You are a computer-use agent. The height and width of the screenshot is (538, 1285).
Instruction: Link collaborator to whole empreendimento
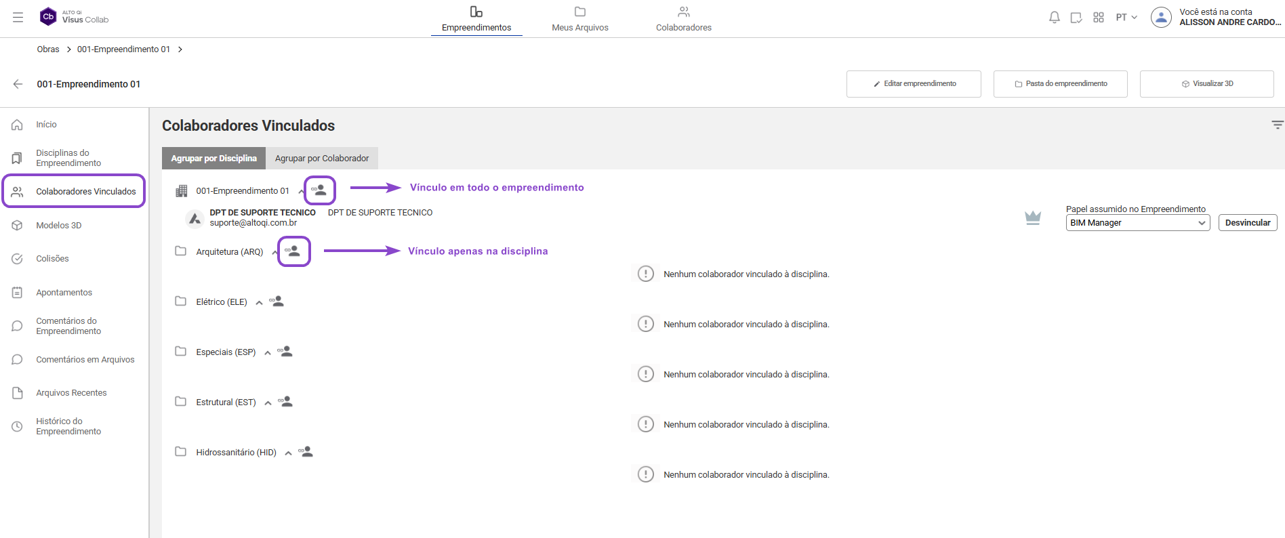click(x=319, y=190)
